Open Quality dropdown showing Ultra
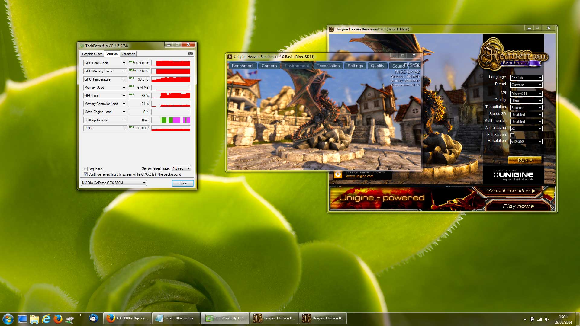Viewport: 580px width, 326px height. pos(526,101)
